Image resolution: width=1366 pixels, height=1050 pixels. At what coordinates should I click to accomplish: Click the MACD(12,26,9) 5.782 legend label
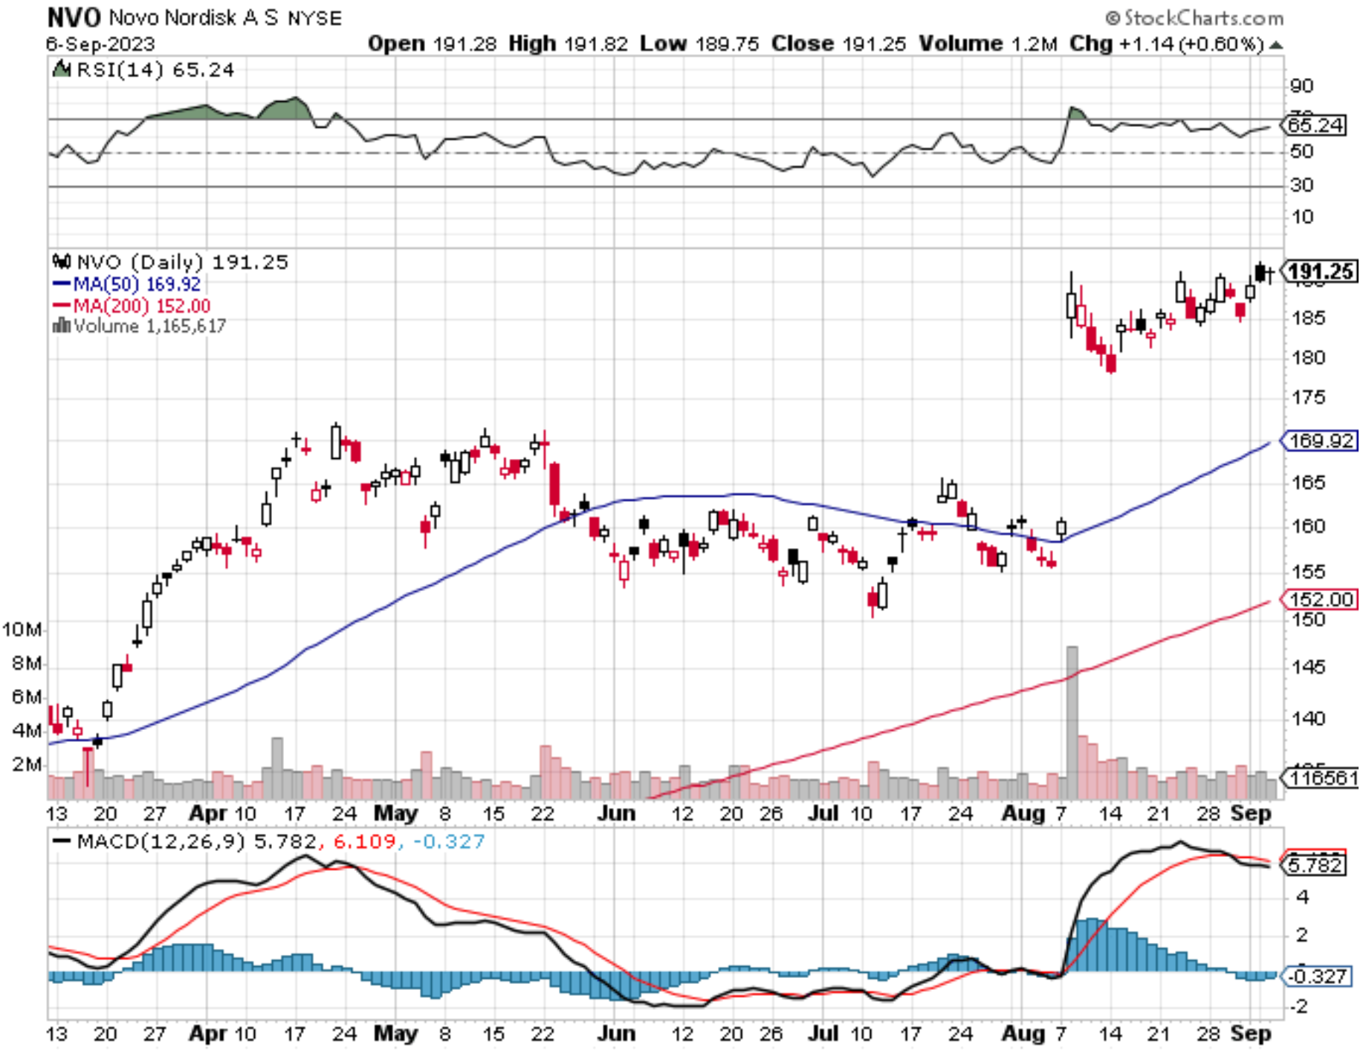(196, 842)
